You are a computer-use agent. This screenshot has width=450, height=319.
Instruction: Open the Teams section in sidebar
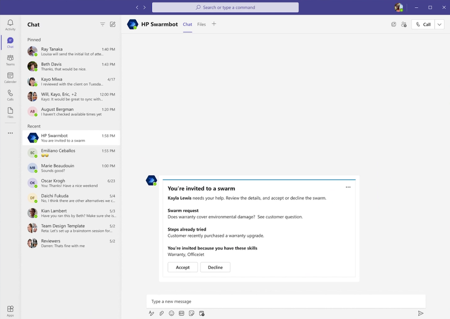[10, 60]
